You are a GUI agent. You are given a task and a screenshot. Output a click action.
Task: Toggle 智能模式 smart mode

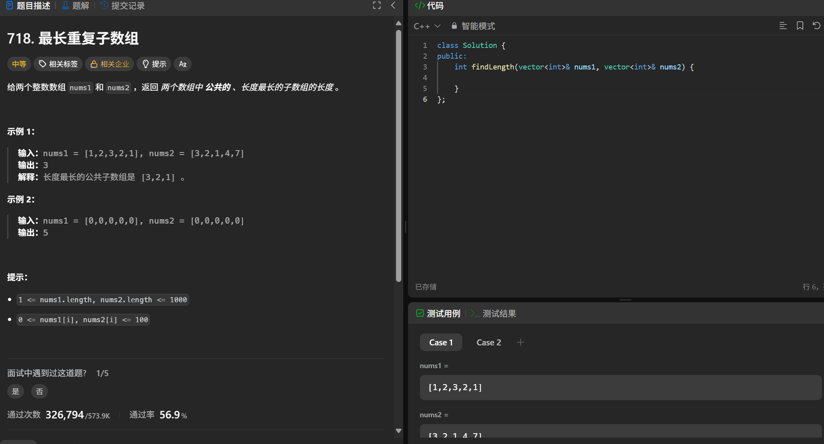coord(478,26)
